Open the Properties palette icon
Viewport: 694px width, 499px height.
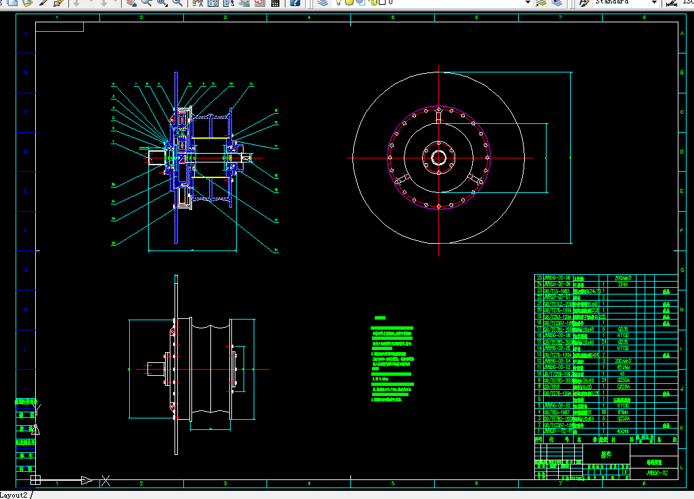[x=198, y=3]
